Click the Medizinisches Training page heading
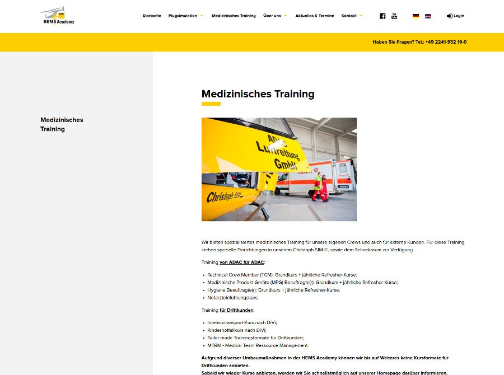The image size is (504, 375). (x=258, y=94)
